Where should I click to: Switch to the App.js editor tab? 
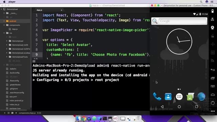pyautogui.click(x=39, y=10)
